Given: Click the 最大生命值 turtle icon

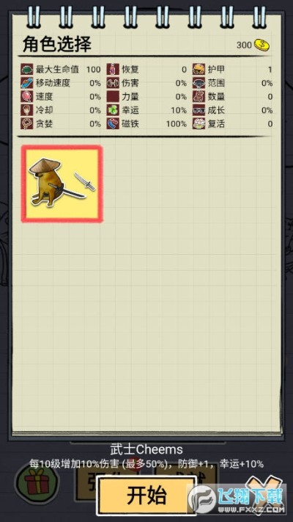Looking at the screenshot, I should (x=27, y=69).
